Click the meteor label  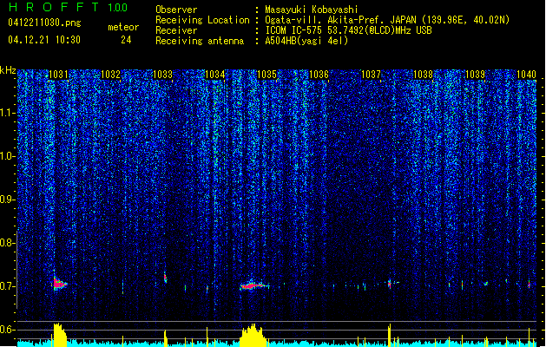123,27
